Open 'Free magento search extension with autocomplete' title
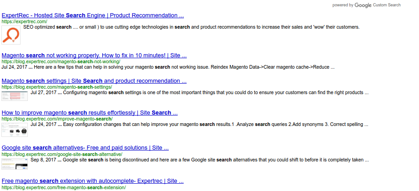 [x=93, y=181]
